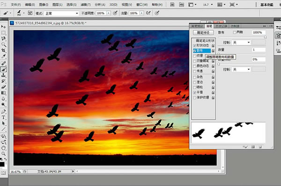Select the Gradient tool
The width and height of the screenshot is (281, 186).
pyautogui.click(x=3, y=93)
